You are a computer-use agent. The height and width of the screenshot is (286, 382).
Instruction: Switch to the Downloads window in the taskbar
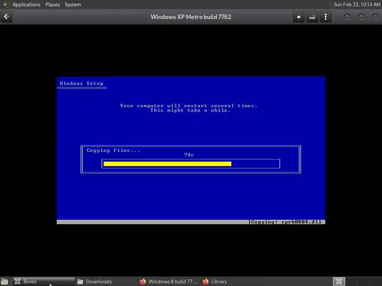(106, 282)
